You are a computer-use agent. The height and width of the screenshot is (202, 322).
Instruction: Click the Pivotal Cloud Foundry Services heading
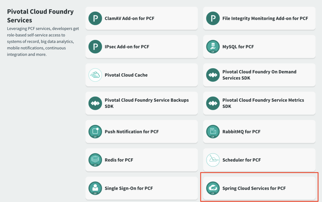tap(40, 16)
